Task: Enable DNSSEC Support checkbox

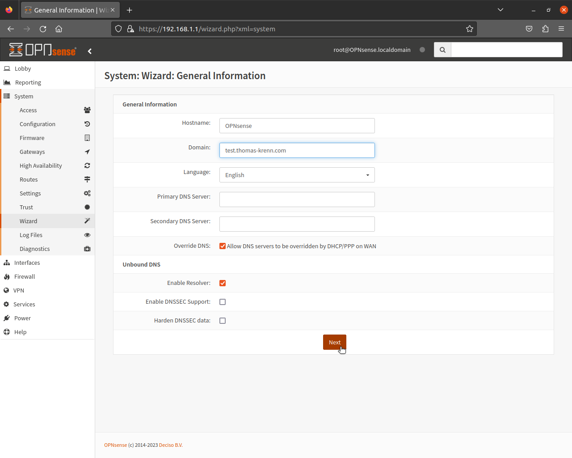Action: (x=223, y=302)
